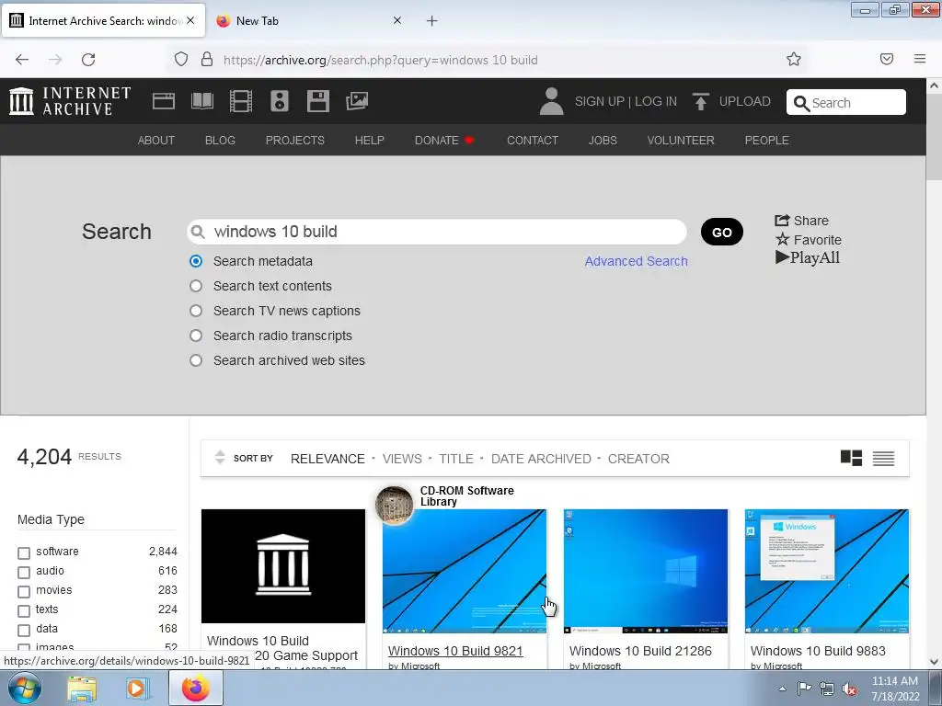Screen dimensions: 942x706
Task: Click the padlock site information icon
Action: click(x=207, y=60)
